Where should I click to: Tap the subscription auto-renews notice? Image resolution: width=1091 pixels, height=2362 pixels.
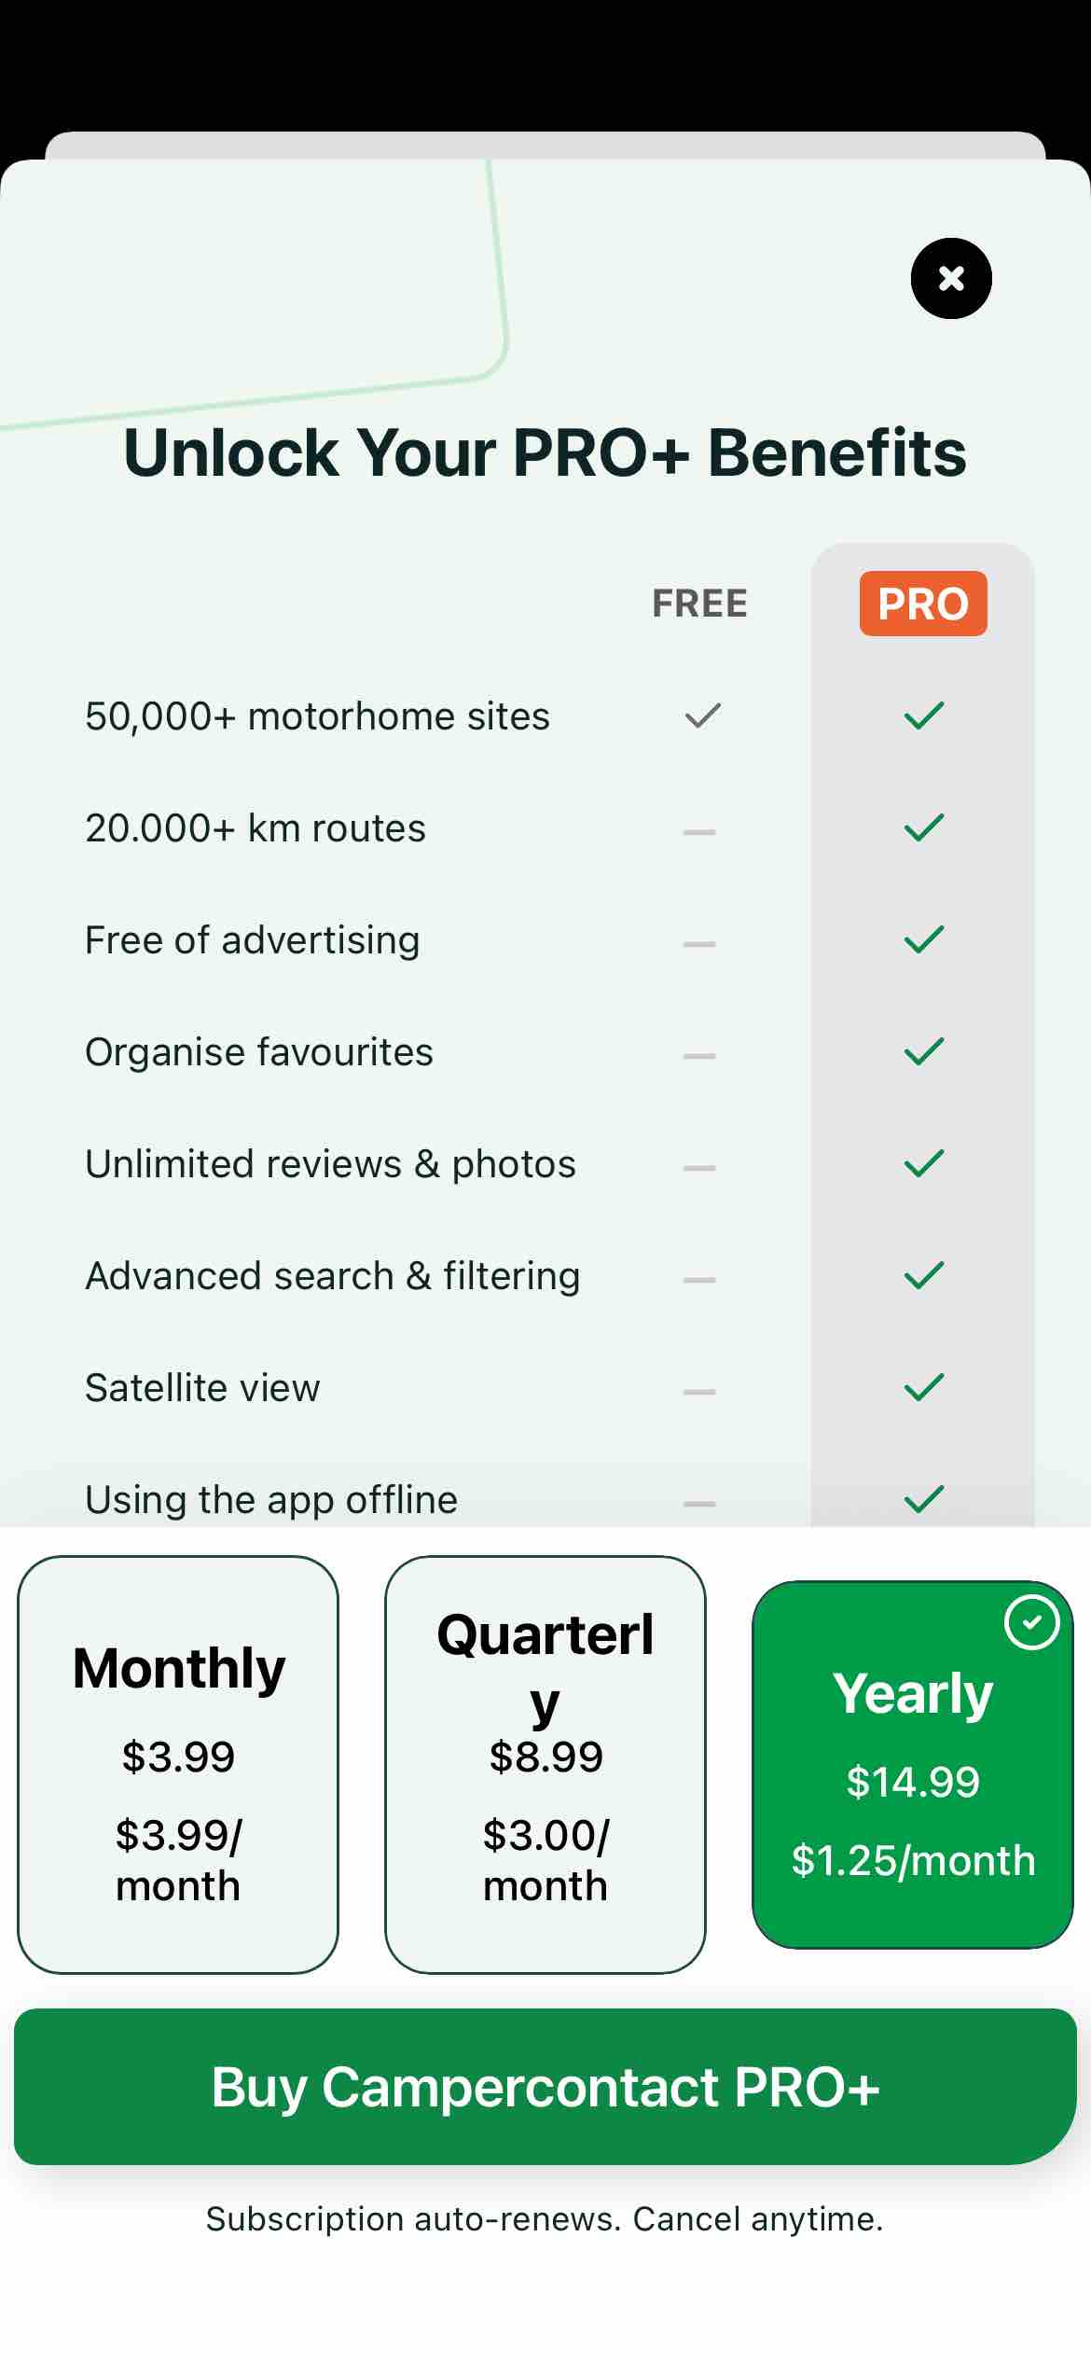point(545,2219)
